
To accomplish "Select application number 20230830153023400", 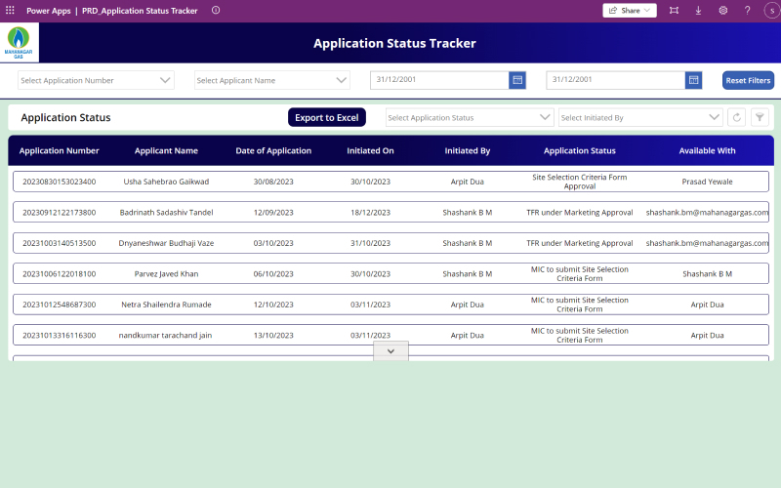I will pyautogui.click(x=60, y=182).
